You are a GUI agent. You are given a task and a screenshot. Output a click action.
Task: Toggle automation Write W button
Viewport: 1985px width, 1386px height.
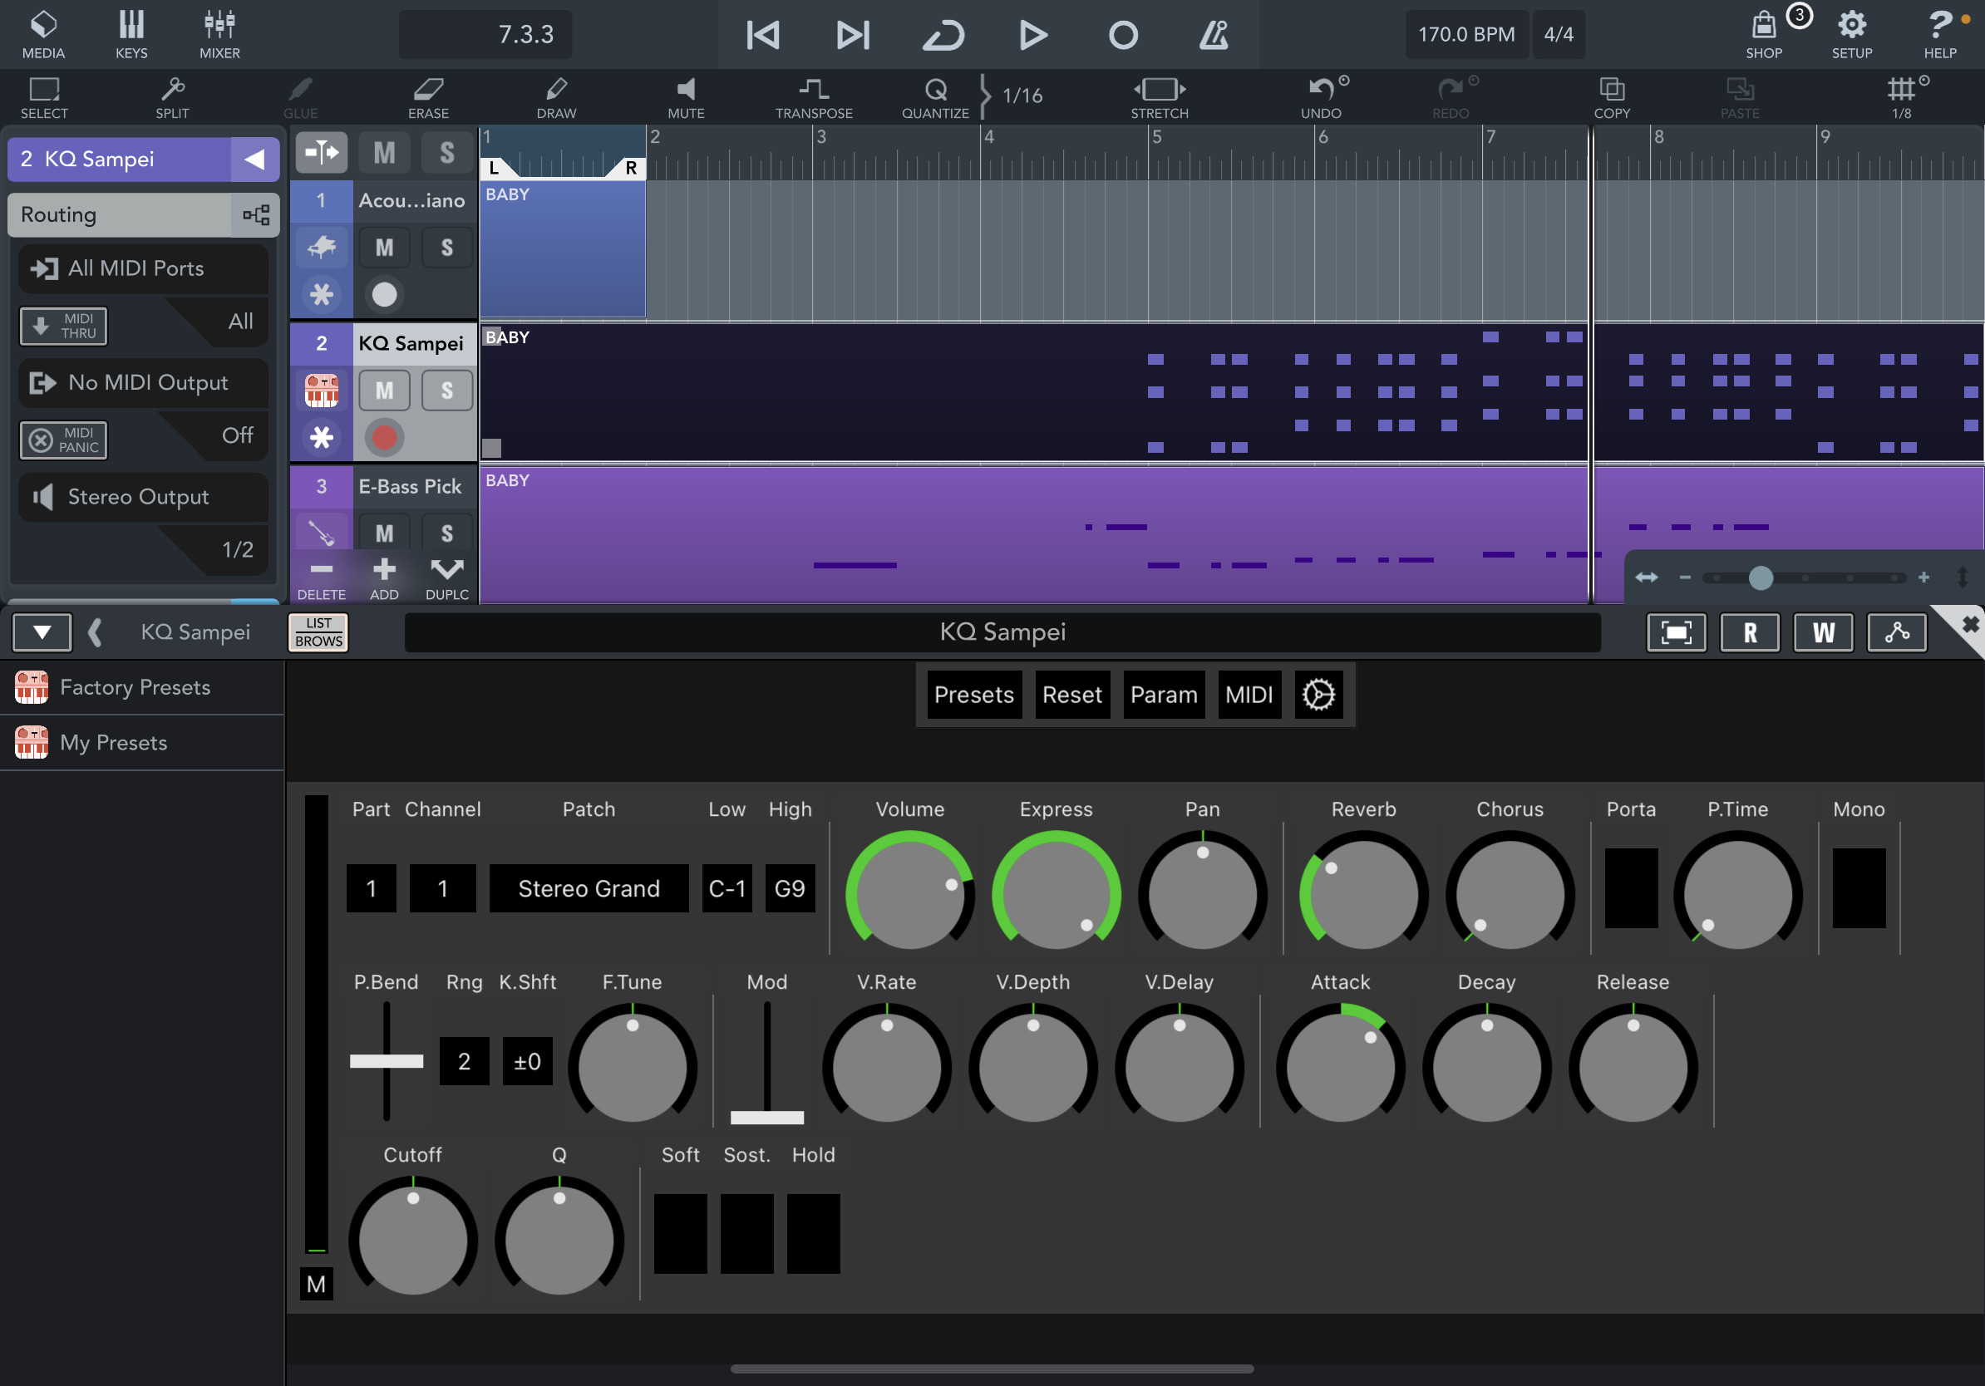click(1824, 632)
